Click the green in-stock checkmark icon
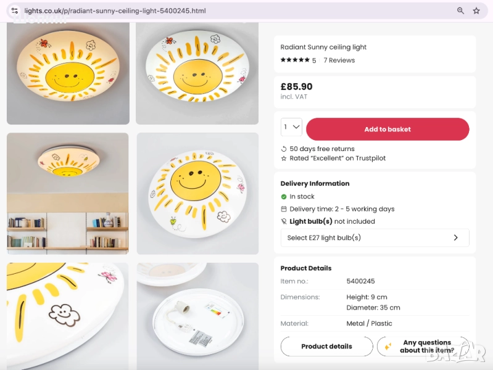Viewport: 493px width, 370px height. pyautogui.click(x=284, y=197)
